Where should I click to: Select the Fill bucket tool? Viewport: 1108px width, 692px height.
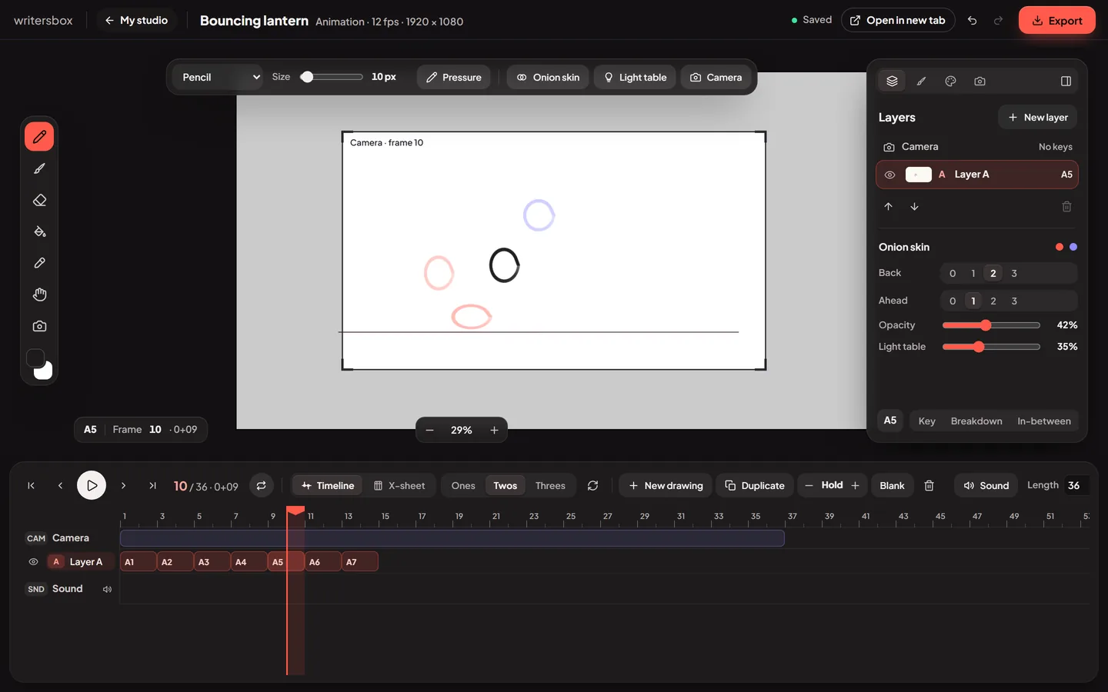(x=39, y=231)
